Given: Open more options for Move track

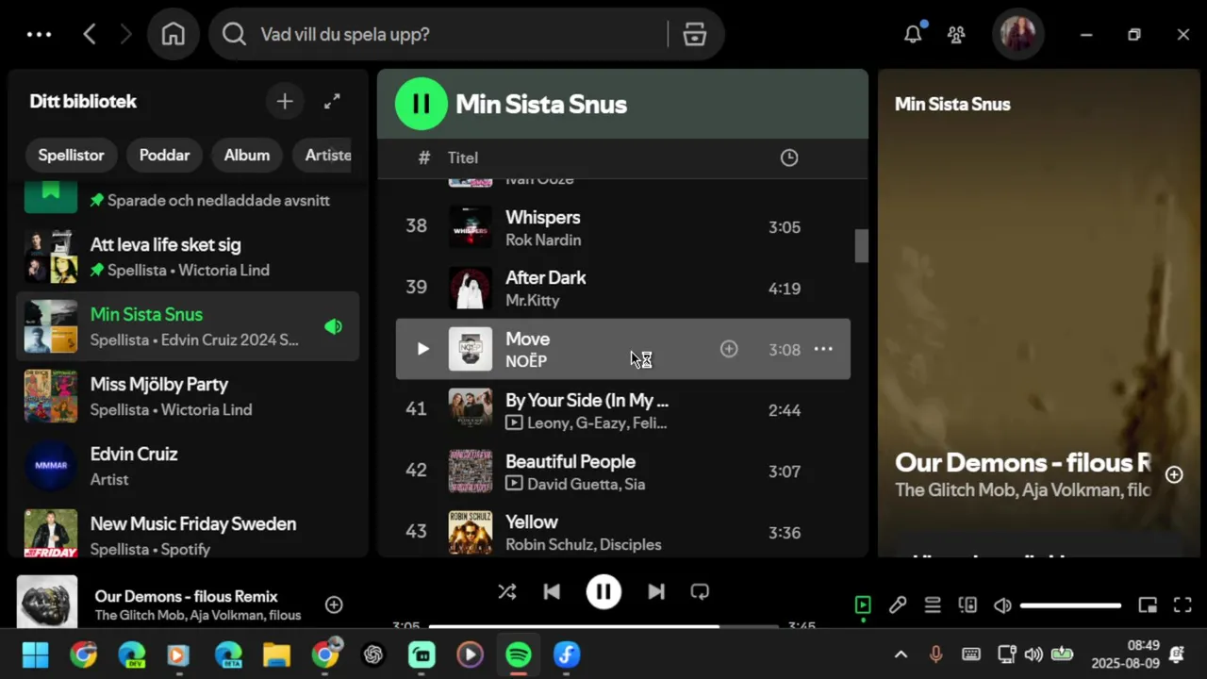Looking at the screenshot, I should 823,349.
